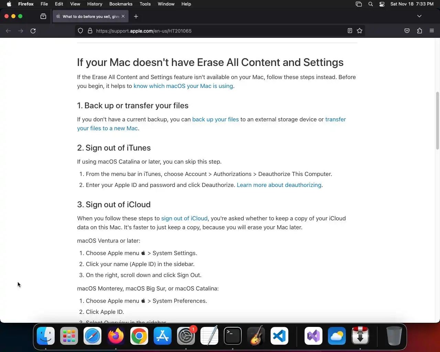The height and width of the screenshot is (352, 440).
Task: Expand the list all tabs chevron
Action: click(419, 16)
